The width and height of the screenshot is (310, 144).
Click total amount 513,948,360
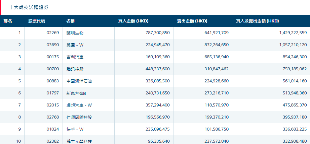(x=295, y=93)
